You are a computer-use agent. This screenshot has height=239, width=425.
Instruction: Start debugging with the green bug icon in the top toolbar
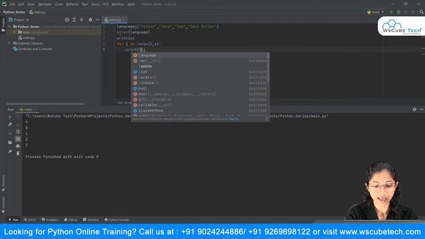click(x=398, y=12)
